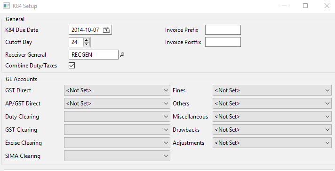Viewport: 335px width, 171px height.
Task: Click the Invoice Postfix input field
Action: coord(223,42)
